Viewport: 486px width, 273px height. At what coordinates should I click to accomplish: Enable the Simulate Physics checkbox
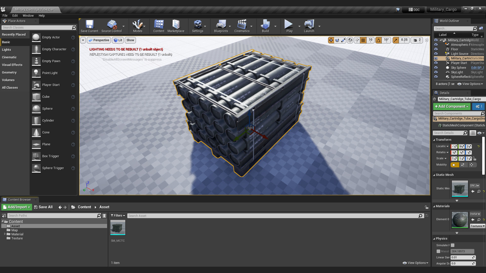(x=453, y=245)
